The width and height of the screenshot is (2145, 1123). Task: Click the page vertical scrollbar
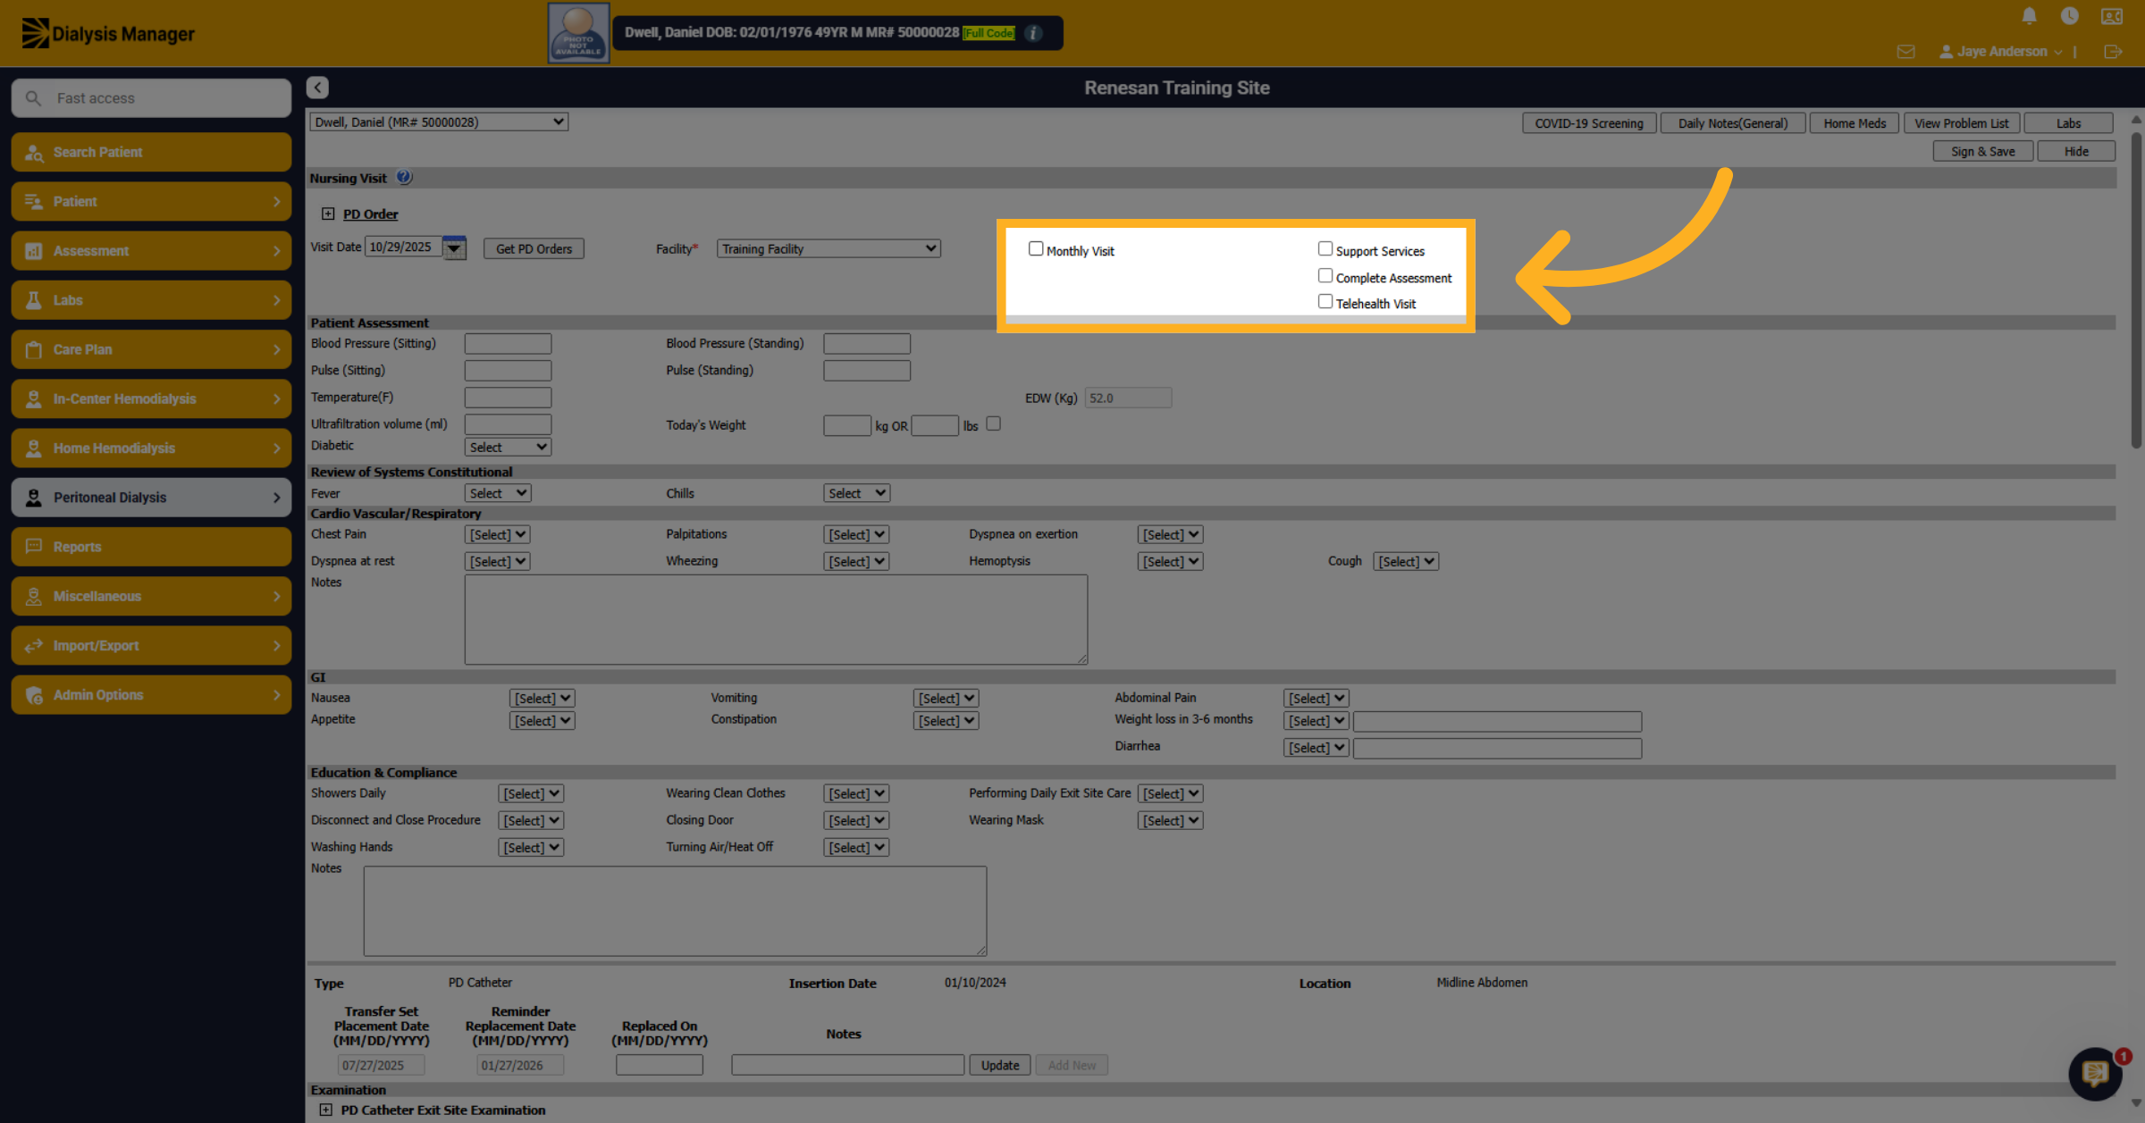(2136, 290)
